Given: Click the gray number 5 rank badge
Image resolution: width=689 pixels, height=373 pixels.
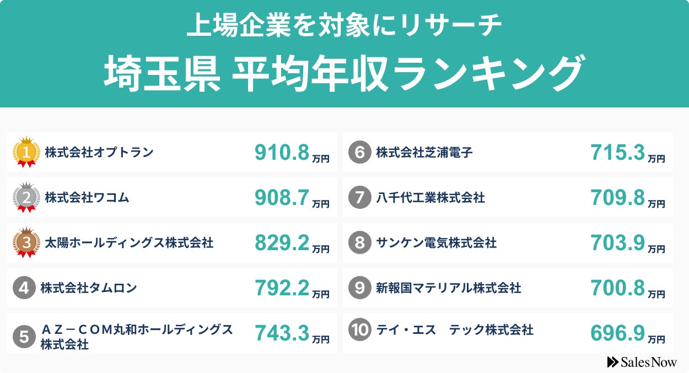Looking at the screenshot, I should (x=24, y=336).
